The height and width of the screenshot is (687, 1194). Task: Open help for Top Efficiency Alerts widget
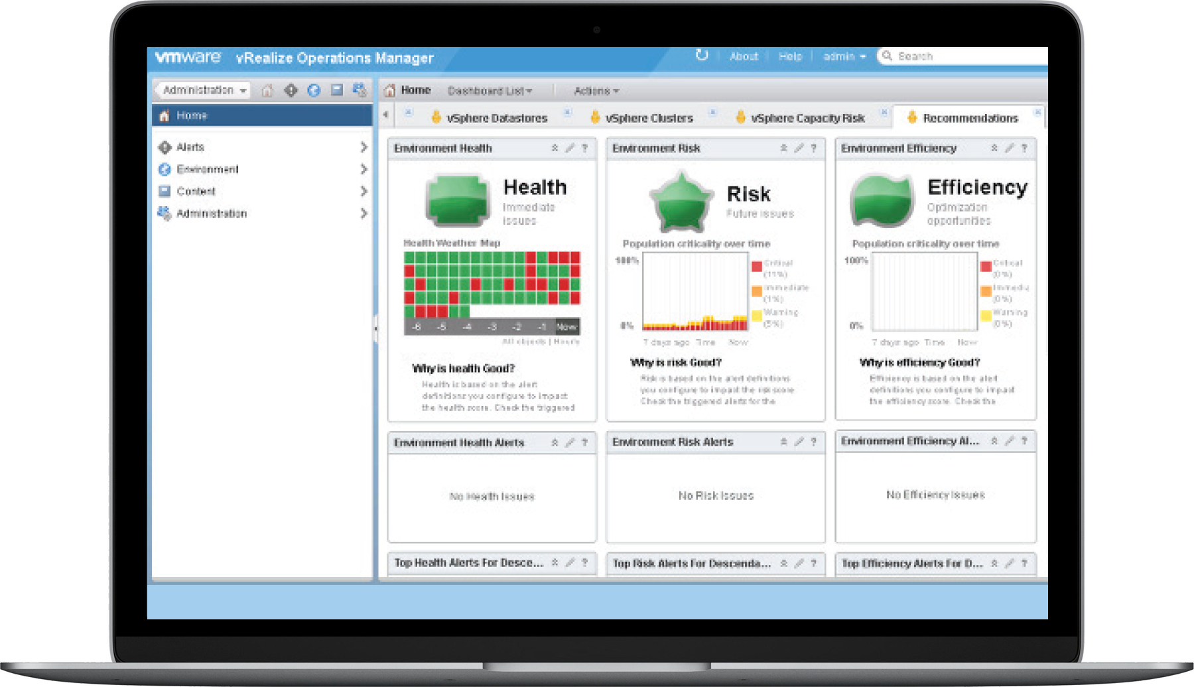(1025, 563)
